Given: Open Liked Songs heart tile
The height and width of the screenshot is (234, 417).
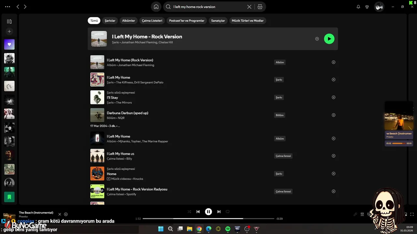Looking at the screenshot, I should coord(9,45).
